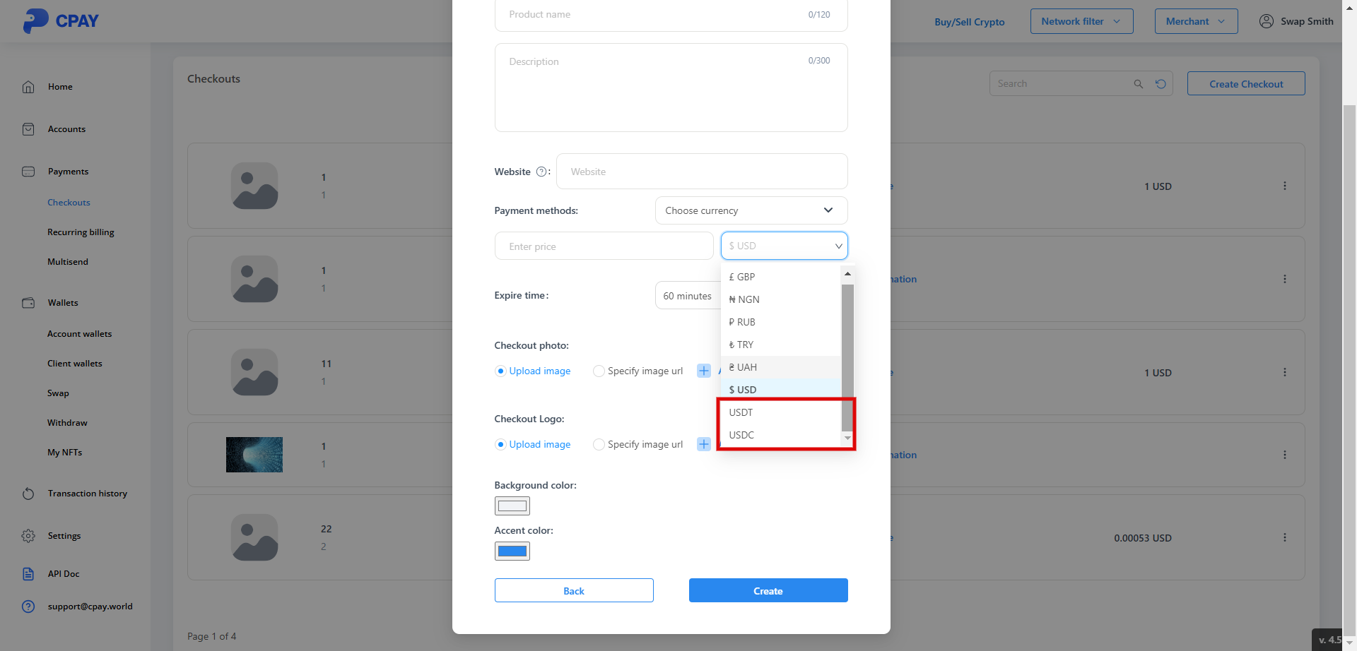
Task: Expand the Network filter dropdown
Action: coord(1081,21)
